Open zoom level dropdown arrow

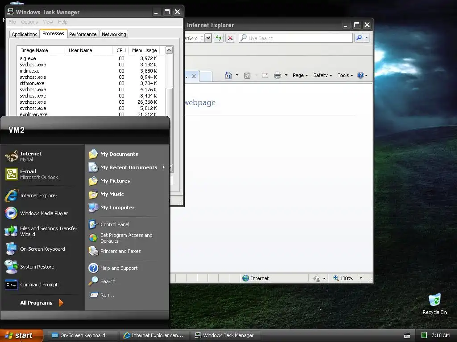[x=361, y=278]
